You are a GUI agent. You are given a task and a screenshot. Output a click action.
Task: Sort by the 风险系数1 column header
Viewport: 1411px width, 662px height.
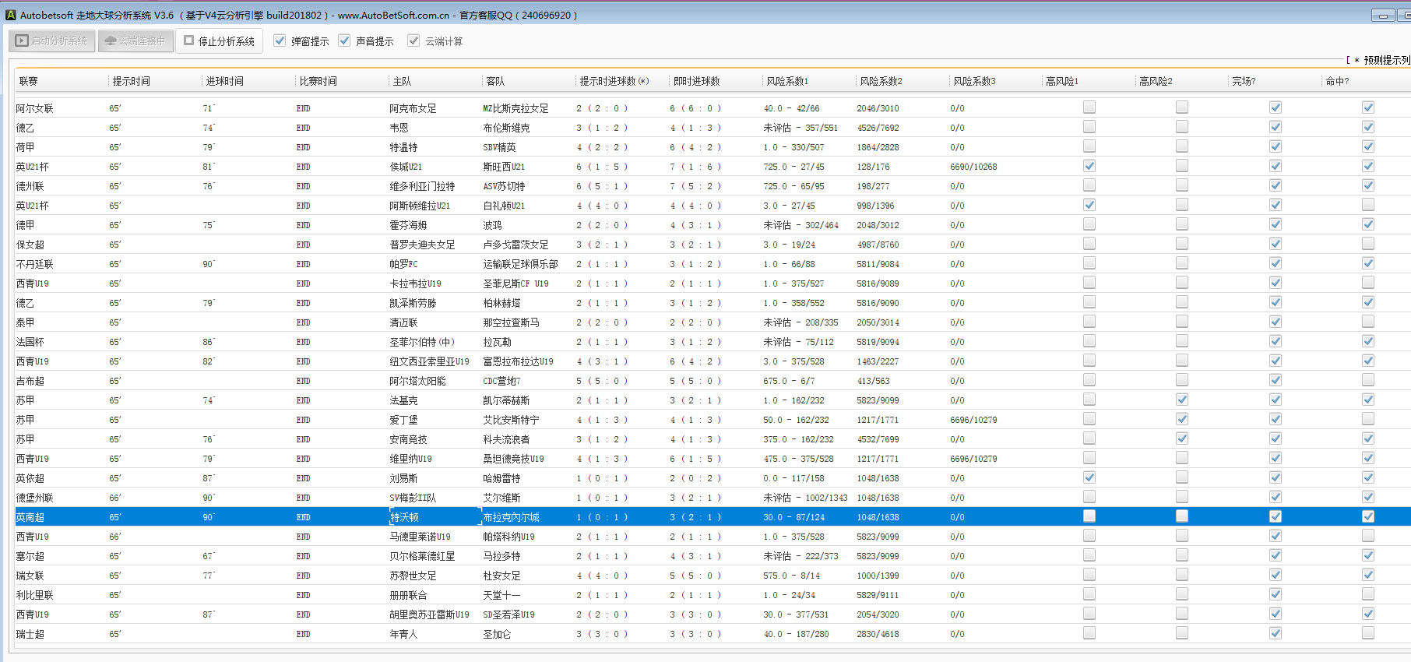tap(786, 81)
